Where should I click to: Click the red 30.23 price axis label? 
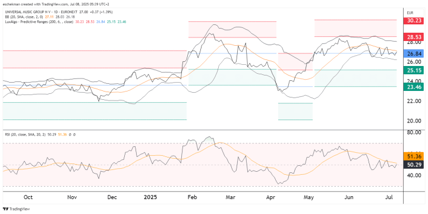click(x=414, y=21)
